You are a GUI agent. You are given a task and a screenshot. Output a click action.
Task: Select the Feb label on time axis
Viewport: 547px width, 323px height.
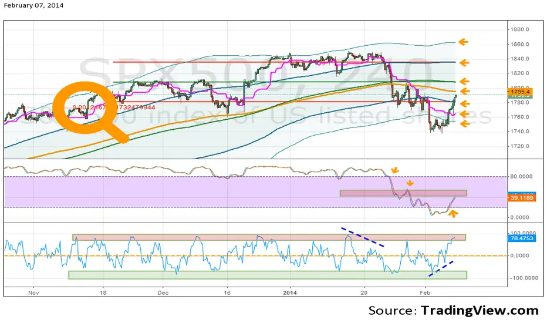424,292
